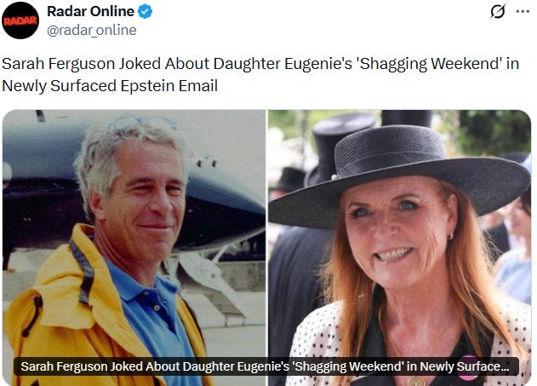Click the red RADAR logo text
537x386 pixels.
20,21
